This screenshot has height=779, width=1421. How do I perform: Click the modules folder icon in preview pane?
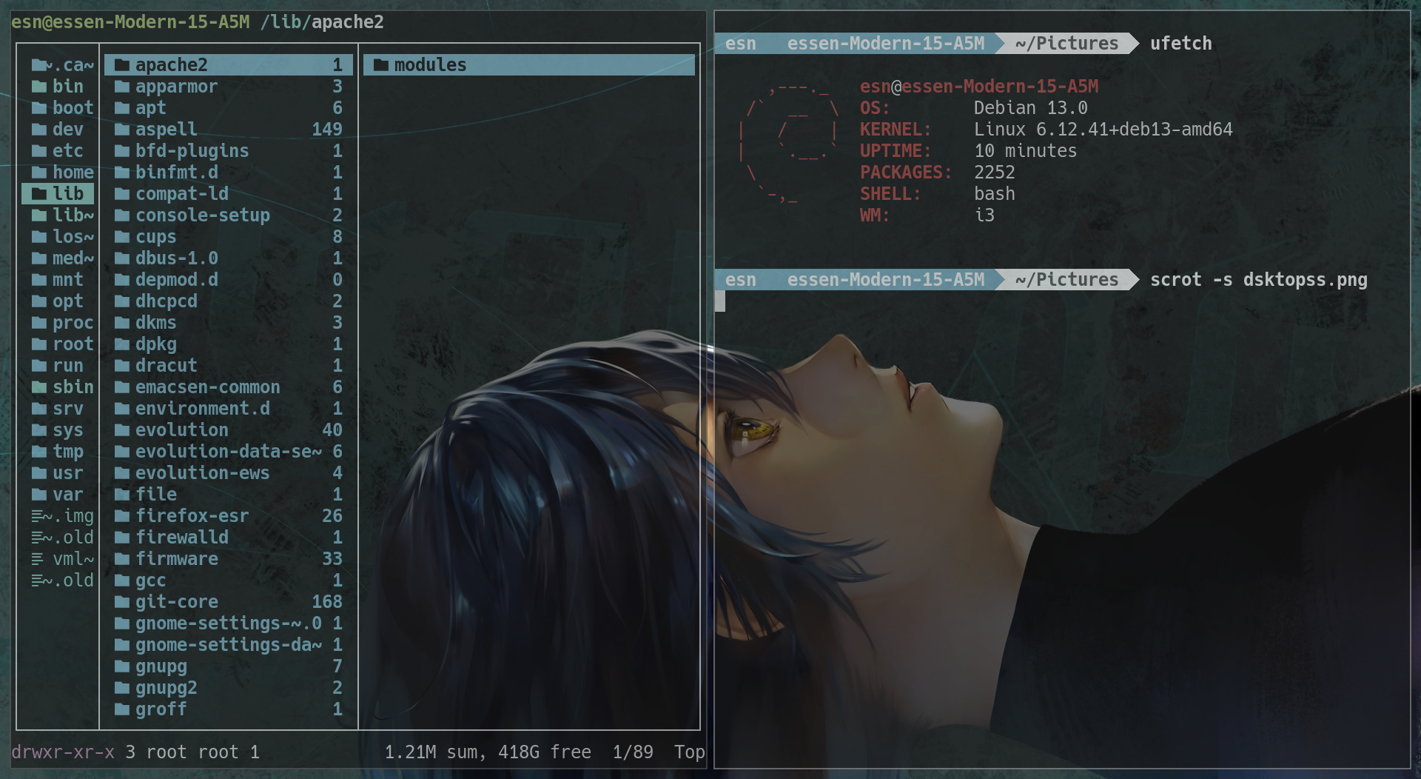click(x=381, y=65)
